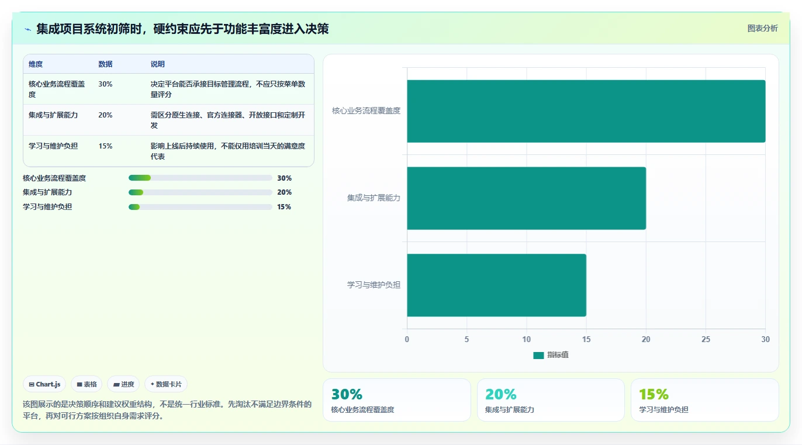This screenshot has height=445, width=802.
Task: Click the chart bar for 集成与扩展能力
Action: pyautogui.click(x=527, y=198)
